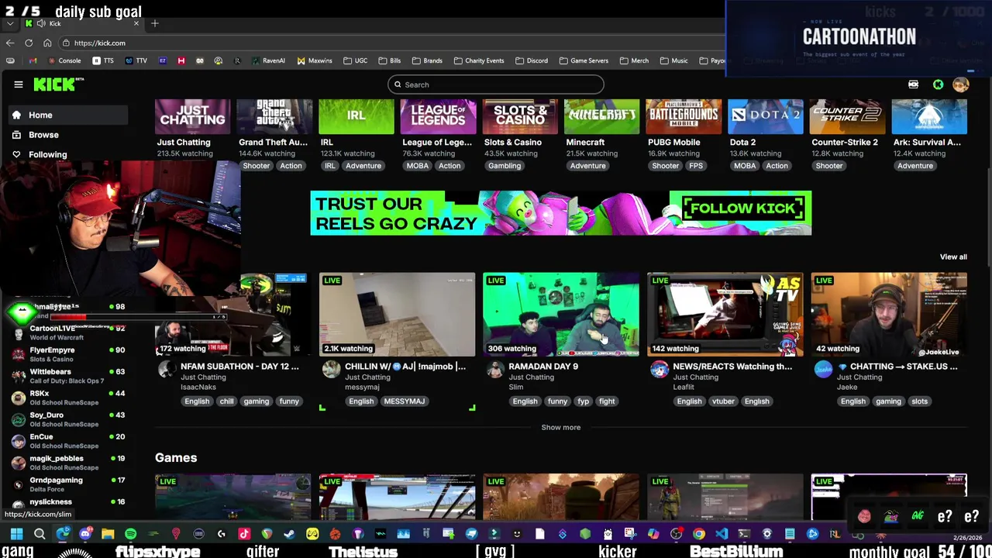Open Windows taskbar search
Viewport: 992px width, 558px height.
pyautogui.click(x=40, y=533)
